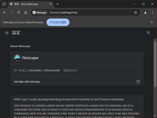Screen dimensions: 157x118
Task: Click the About Netscape heading
Action: (20, 46)
